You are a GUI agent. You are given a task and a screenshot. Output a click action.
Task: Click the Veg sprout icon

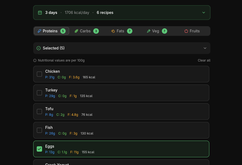click(x=149, y=31)
